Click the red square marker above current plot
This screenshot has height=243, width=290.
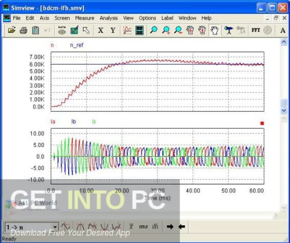(262, 123)
